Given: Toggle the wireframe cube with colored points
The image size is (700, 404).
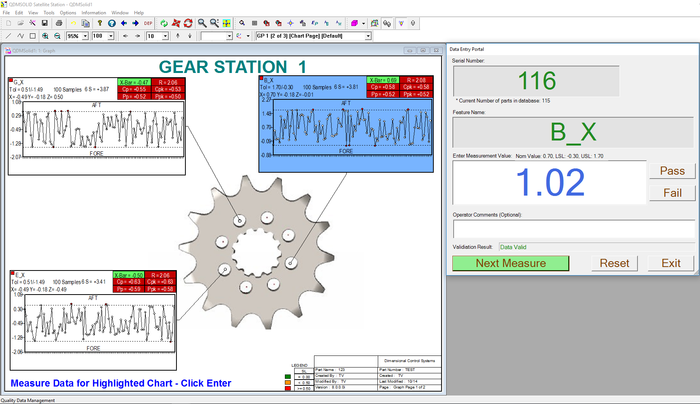Looking at the screenshot, I should [x=374, y=23].
